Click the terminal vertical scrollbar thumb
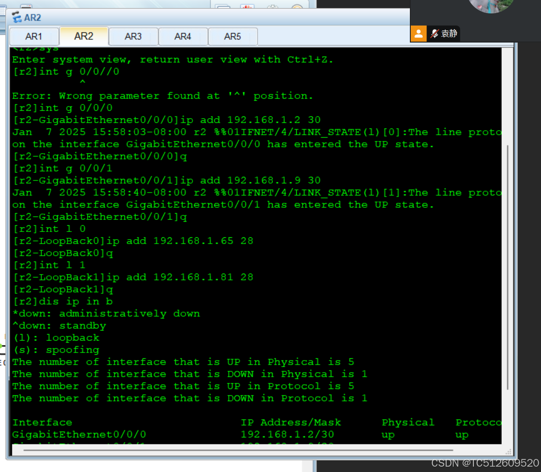541x472 pixels. 507,267
